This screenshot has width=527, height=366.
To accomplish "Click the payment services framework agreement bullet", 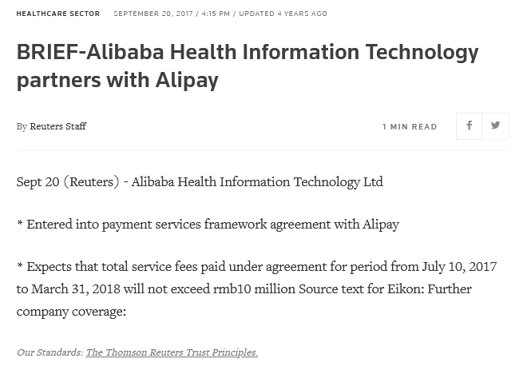I will coord(208,225).
